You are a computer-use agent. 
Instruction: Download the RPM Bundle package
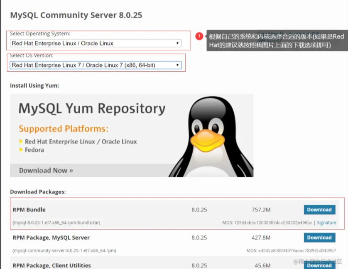click(x=319, y=210)
